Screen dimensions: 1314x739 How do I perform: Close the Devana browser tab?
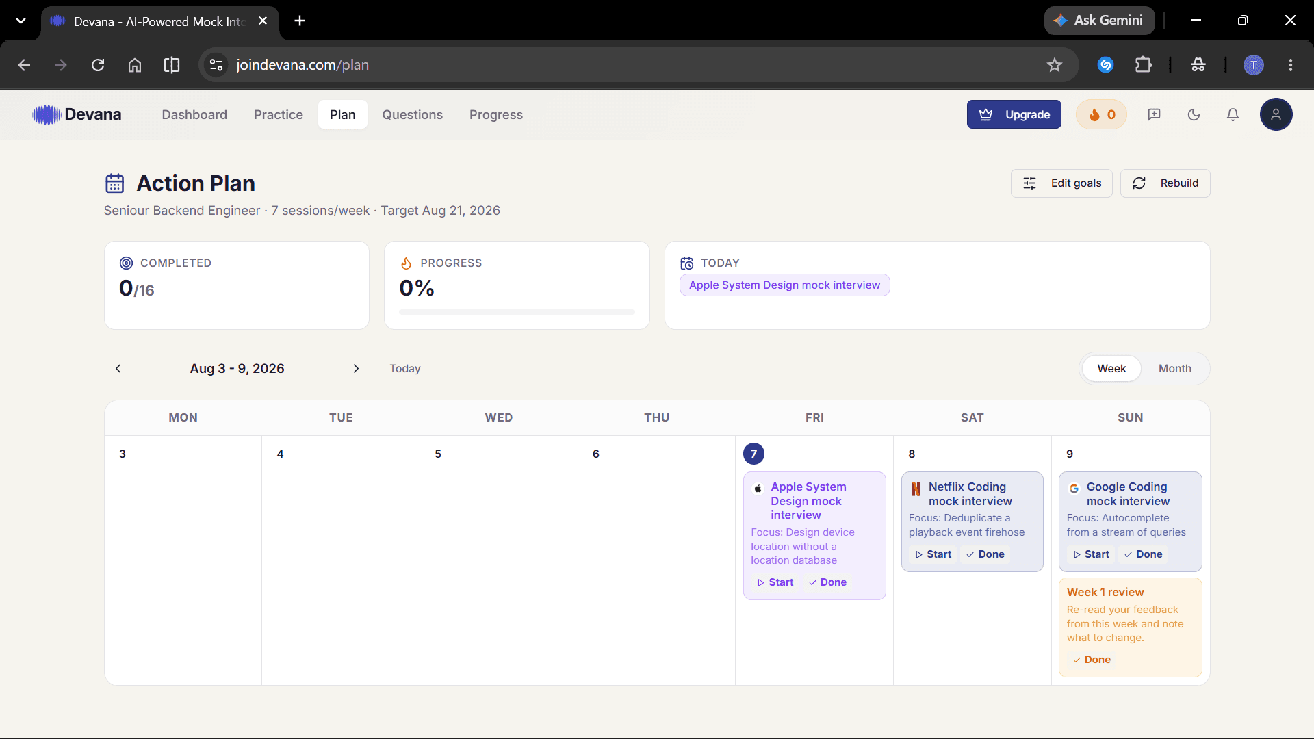point(263,21)
